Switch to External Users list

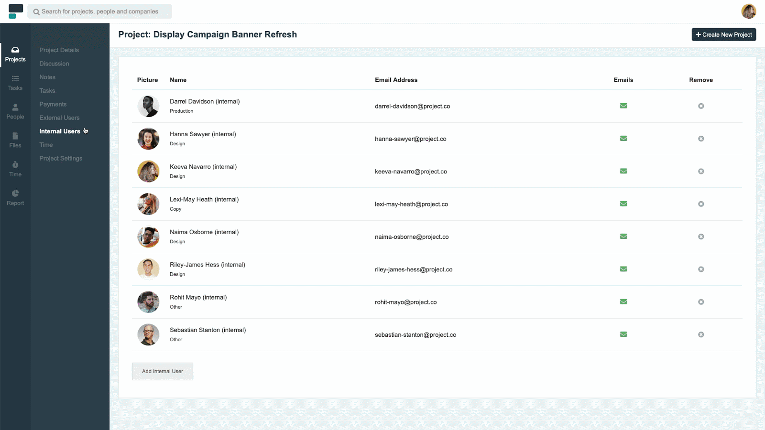(59, 118)
